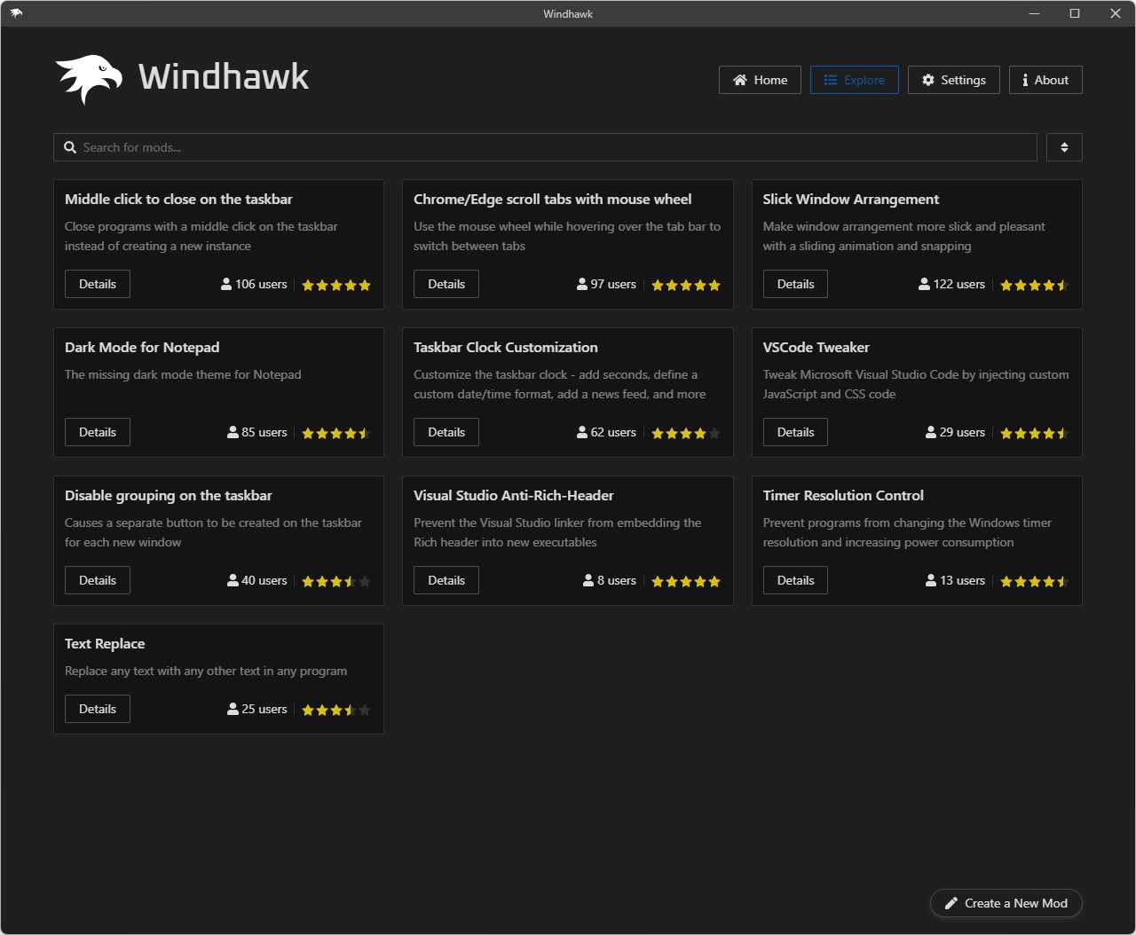
Task: Close the Windhawk window
Action: (1116, 13)
